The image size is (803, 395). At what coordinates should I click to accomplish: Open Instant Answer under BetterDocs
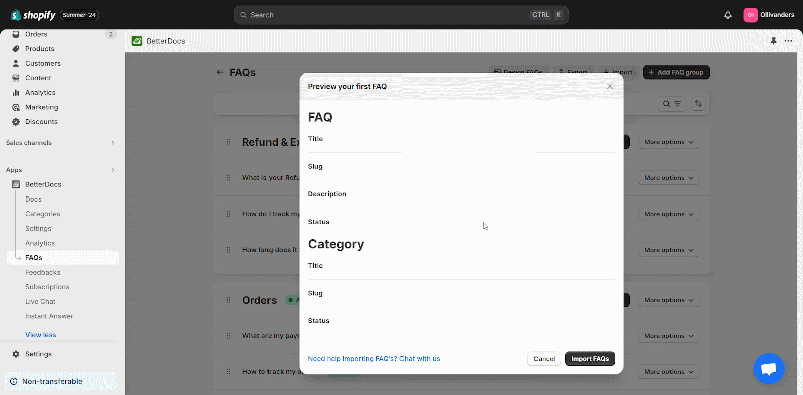(x=49, y=316)
